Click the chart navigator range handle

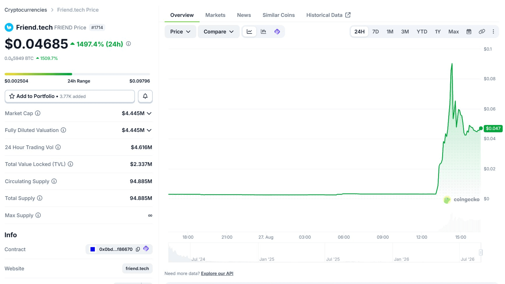pos(481,252)
